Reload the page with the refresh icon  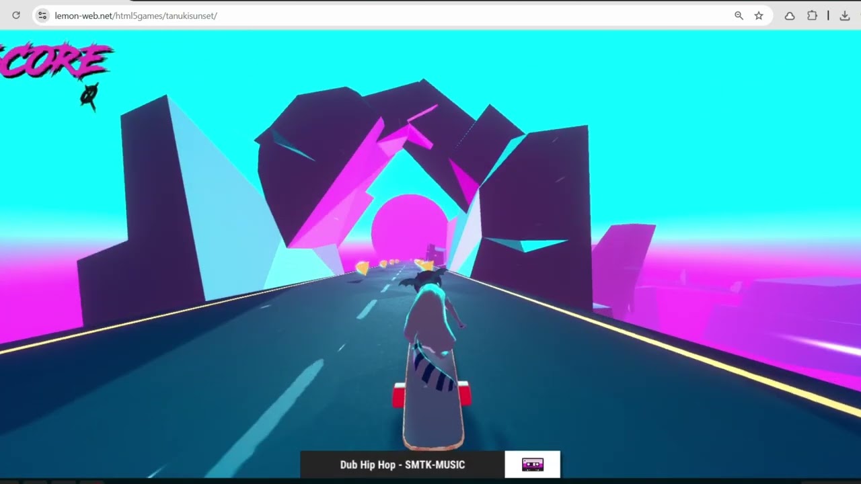pyautogui.click(x=16, y=15)
